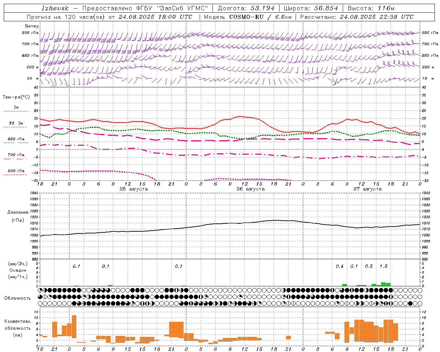
Task: Click the Td 2м dew point legend entry
Action: (16, 123)
